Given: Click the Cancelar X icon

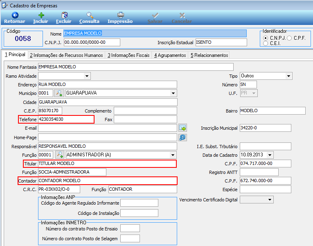Looking at the screenshot, I should click(182, 16).
